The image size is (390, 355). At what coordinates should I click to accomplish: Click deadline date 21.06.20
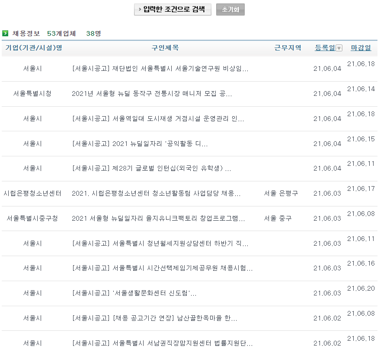click(x=361, y=288)
